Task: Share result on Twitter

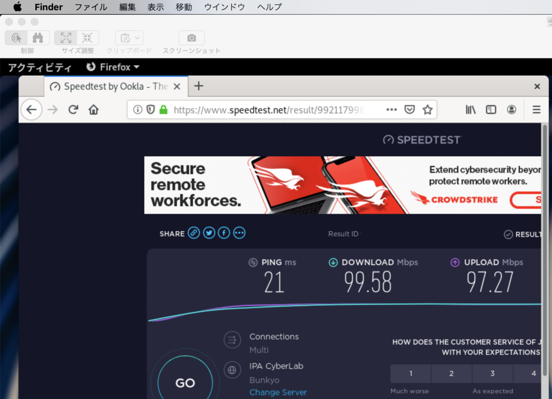Action: (209, 233)
